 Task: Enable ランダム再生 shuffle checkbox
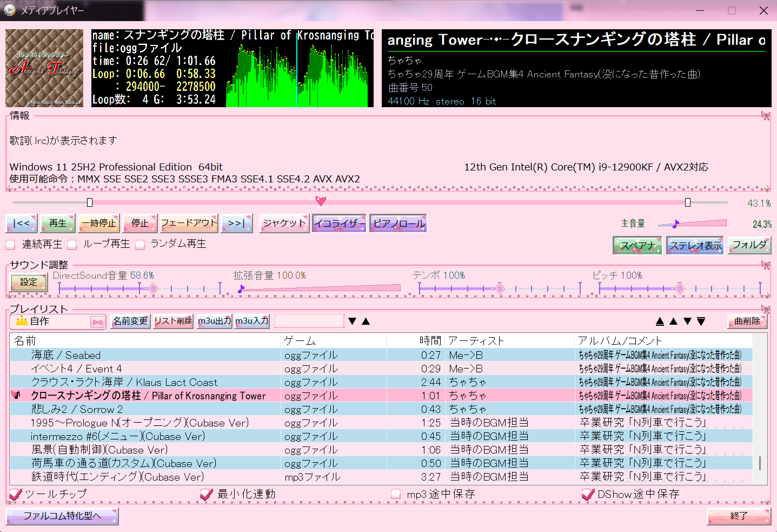click(x=140, y=245)
